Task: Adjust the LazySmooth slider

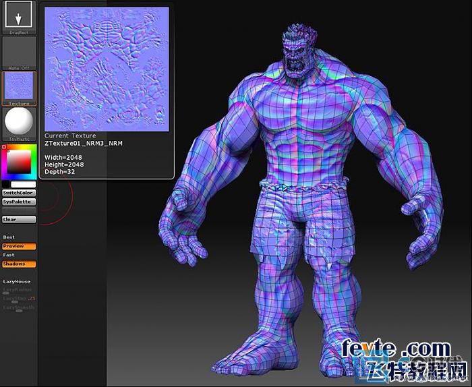Action: (18, 308)
